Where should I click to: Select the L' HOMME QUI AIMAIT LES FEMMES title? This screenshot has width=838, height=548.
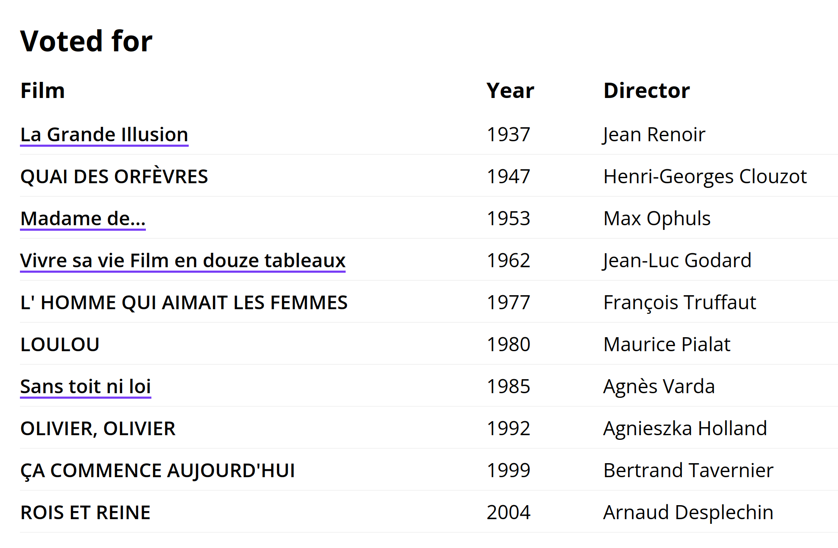pos(184,302)
